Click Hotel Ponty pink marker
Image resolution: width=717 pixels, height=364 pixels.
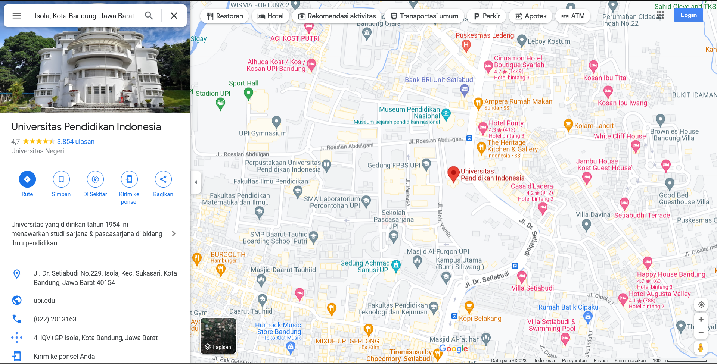(483, 128)
